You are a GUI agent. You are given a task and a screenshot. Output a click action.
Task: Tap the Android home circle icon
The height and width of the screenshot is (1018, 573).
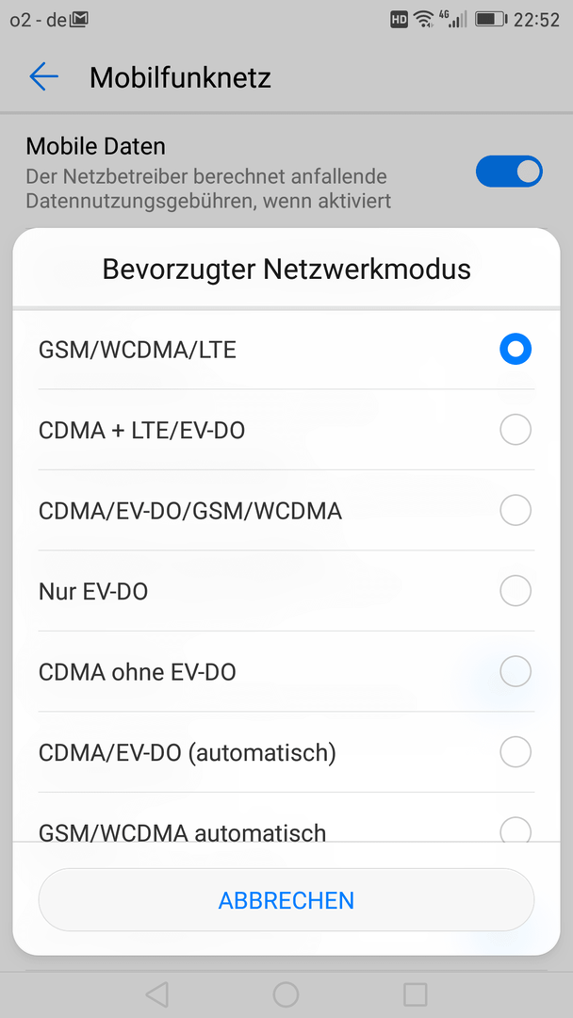coord(286,994)
